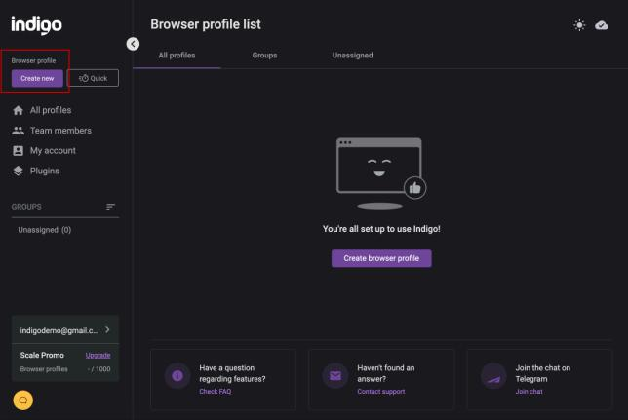Image resolution: width=628 pixels, height=420 pixels.
Task: Open the Plugins section
Action: (x=44, y=171)
